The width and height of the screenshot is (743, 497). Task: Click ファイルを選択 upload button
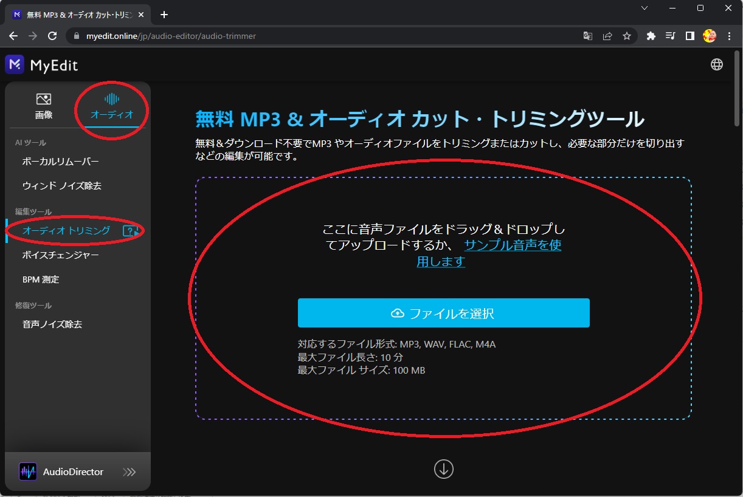tap(443, 313)
